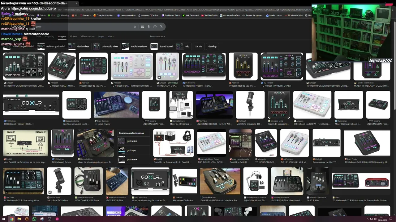Open the Kick Dashboard bookmark

pos(191,15)
